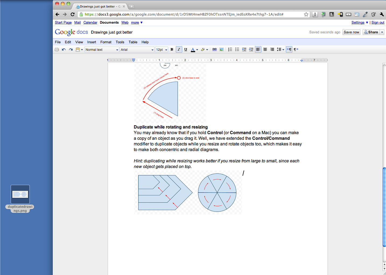Go forward with the browser forward arrow
Image resolution: width=386 pixels, height=275 pixels.
click(x=65, y=15)
